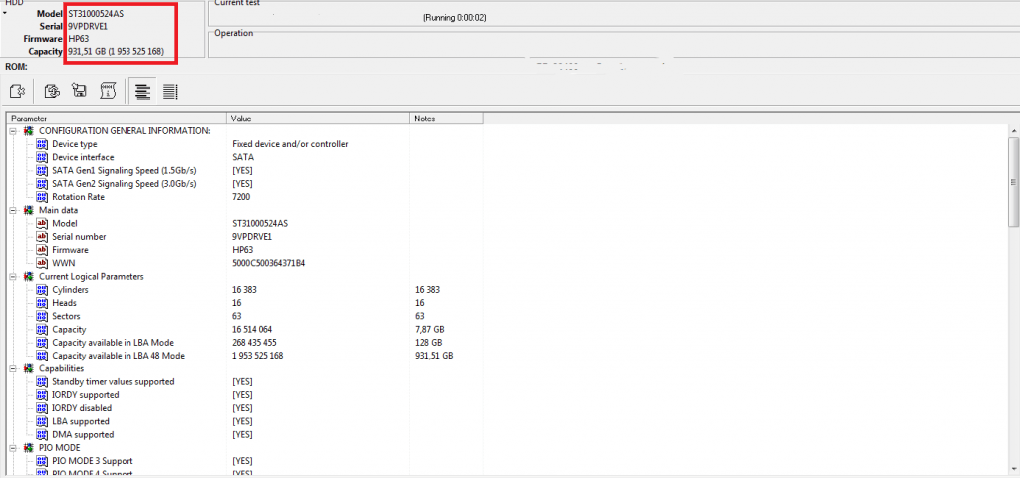Collapse the Main data section

click(13, 211)
